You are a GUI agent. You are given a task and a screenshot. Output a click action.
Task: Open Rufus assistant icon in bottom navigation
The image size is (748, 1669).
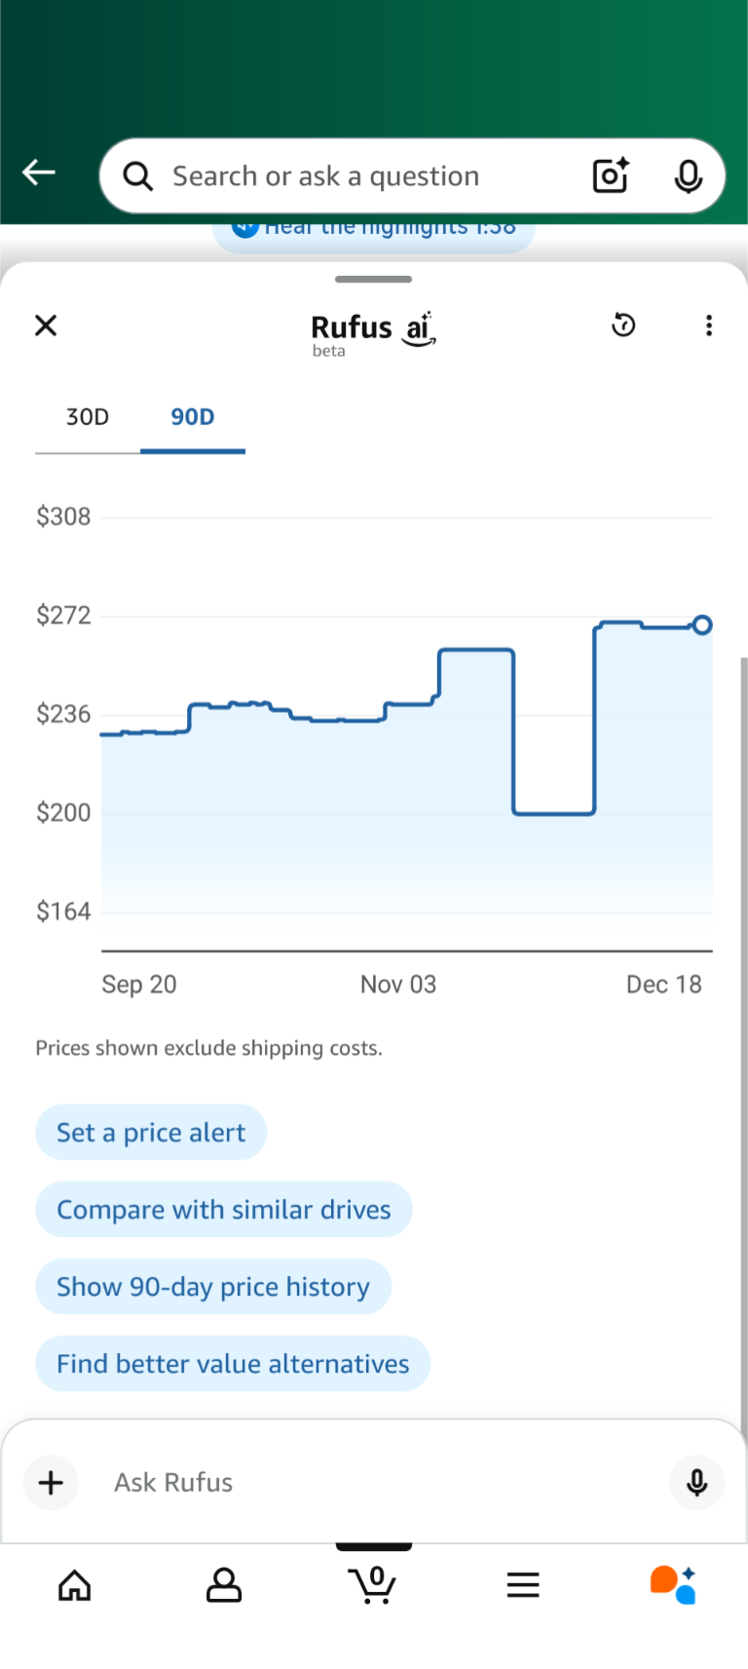click(x=673, y=1585)
